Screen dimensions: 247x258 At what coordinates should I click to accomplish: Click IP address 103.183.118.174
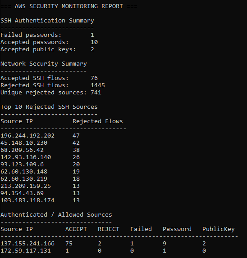(x=27, y=200)
